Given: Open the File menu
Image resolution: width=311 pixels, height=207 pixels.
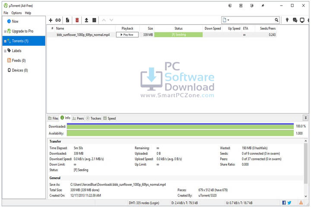Looking at the screenshot, I should pos(6,13).
